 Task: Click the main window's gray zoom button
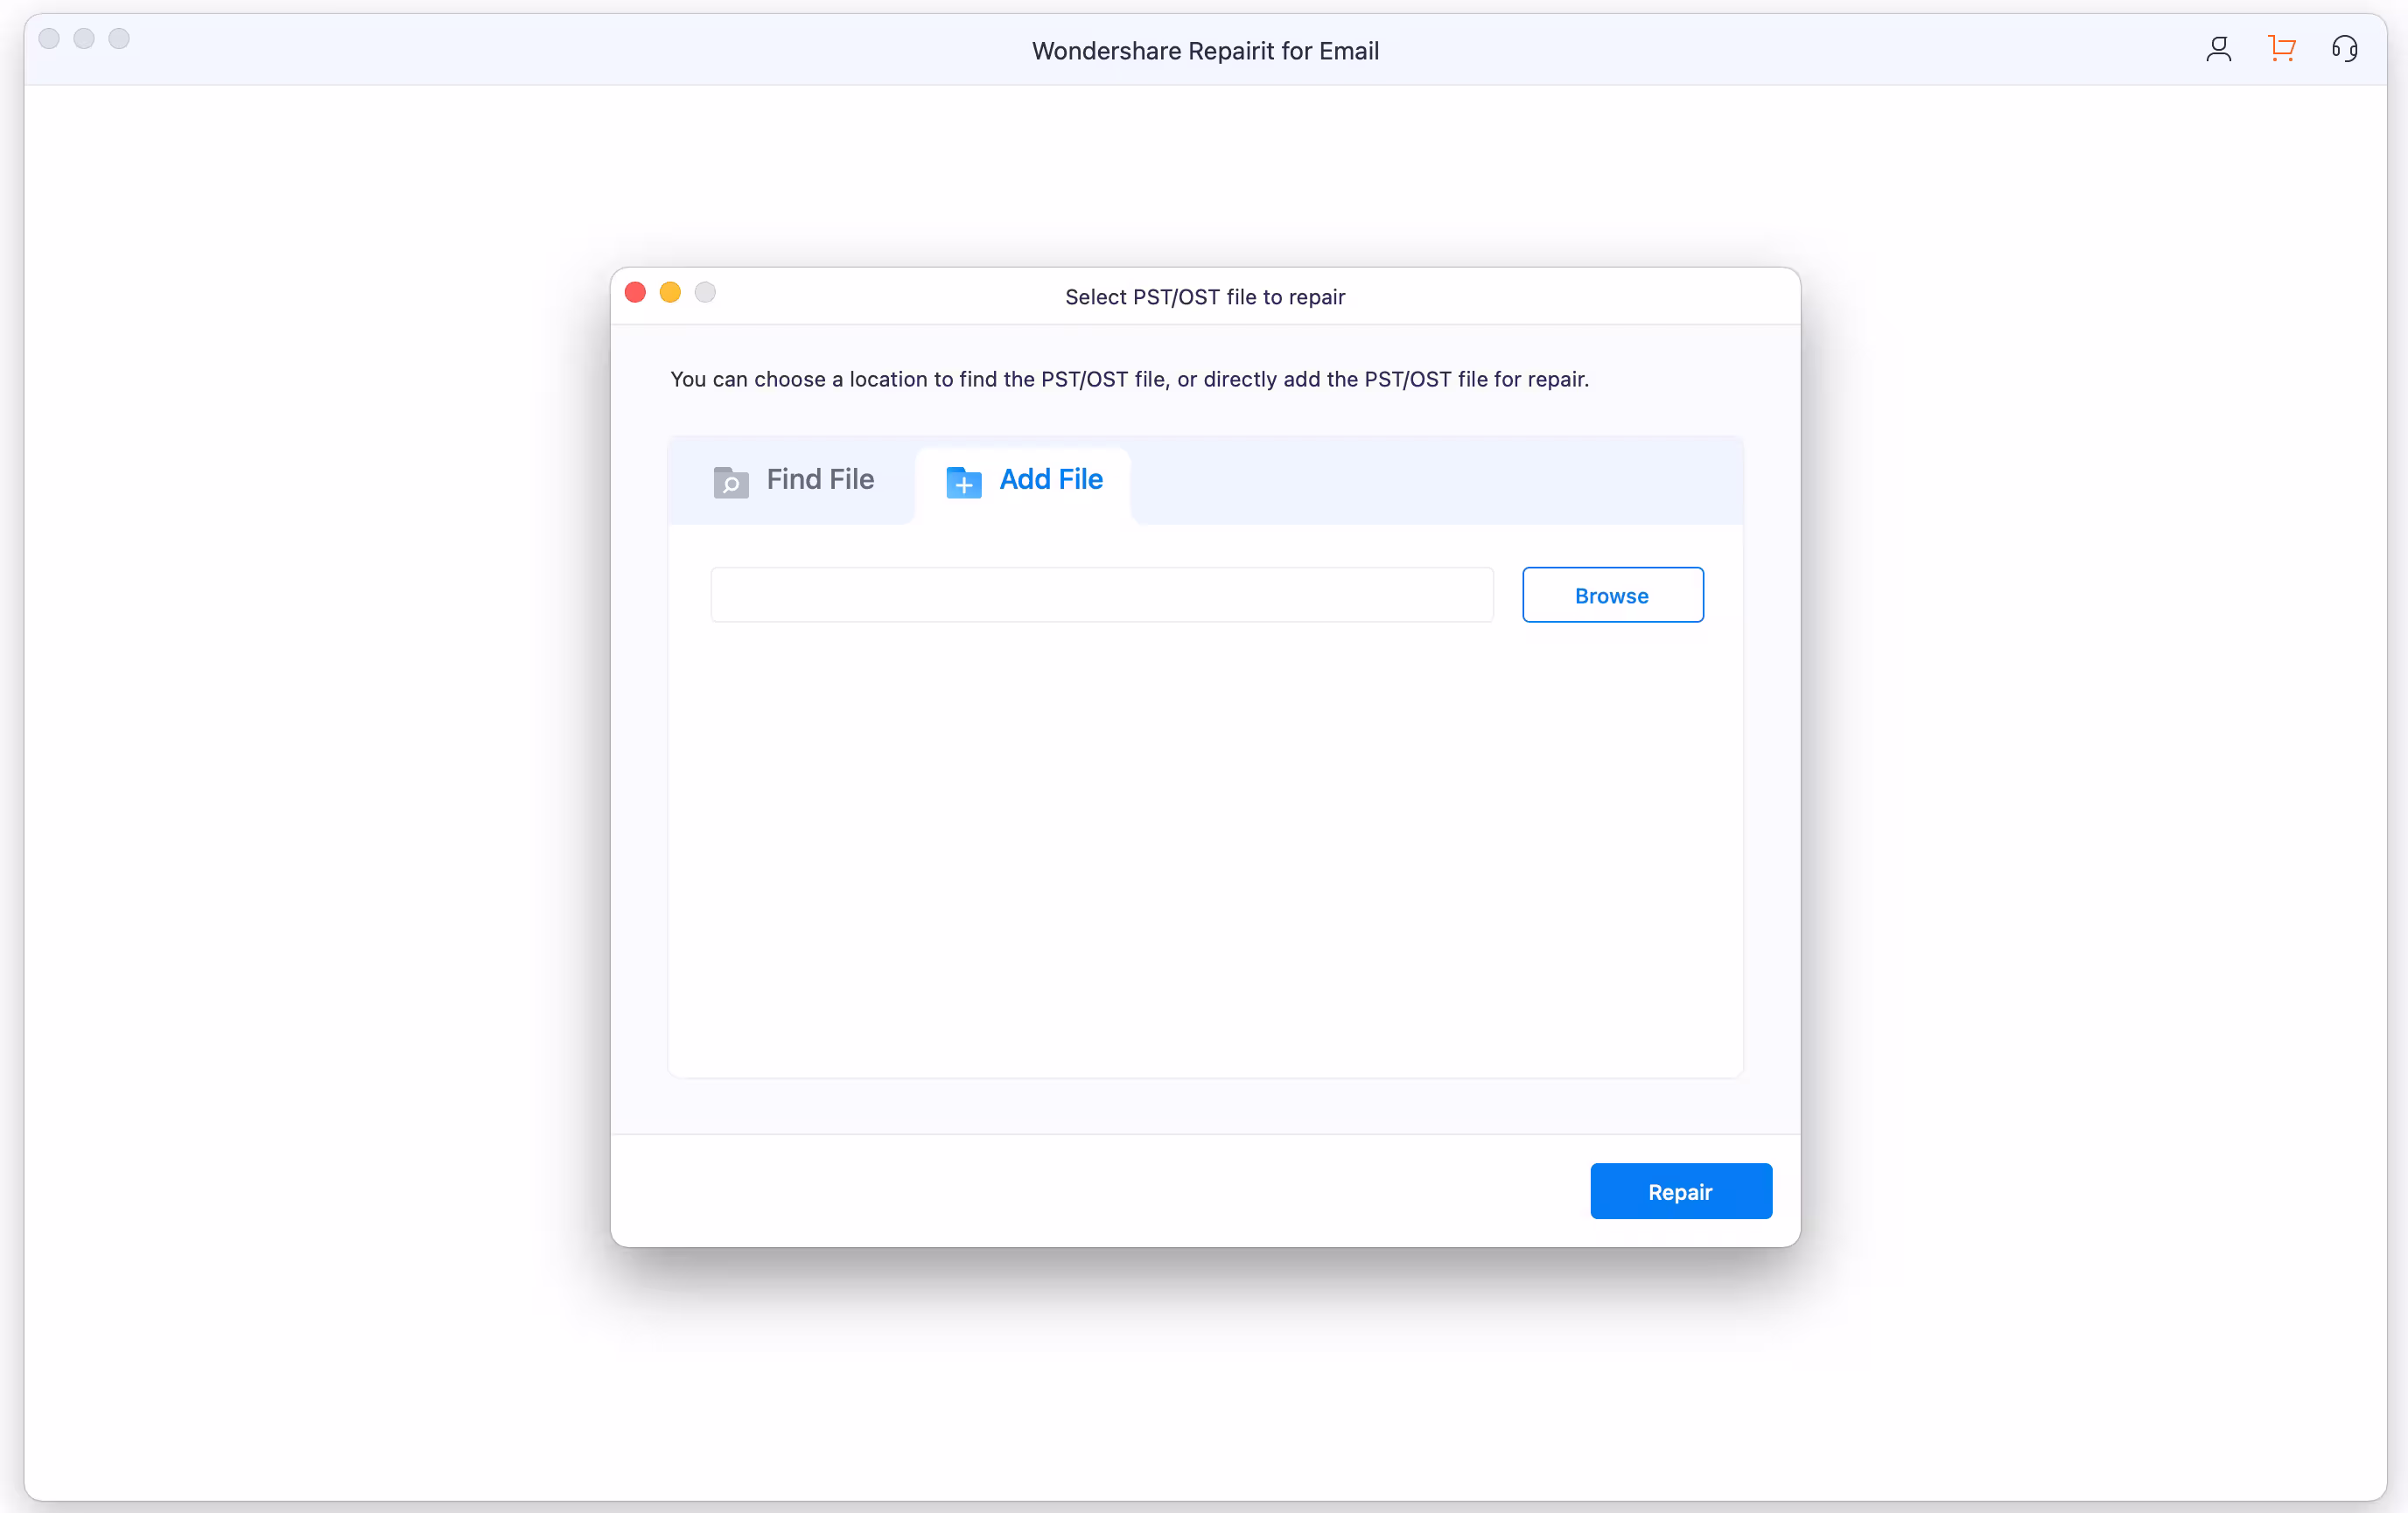click(x=119, y=39)
